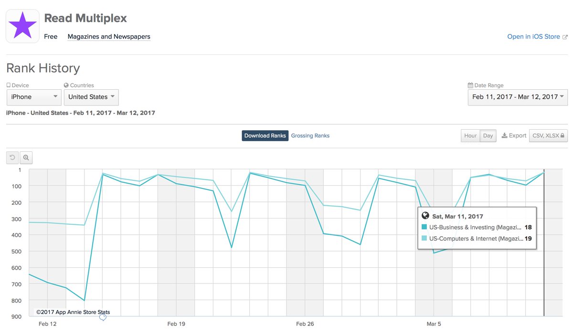Viewport: 573px width, 335px height.
Task: Toggle the Day granularity button
Action: coord(488,136)
